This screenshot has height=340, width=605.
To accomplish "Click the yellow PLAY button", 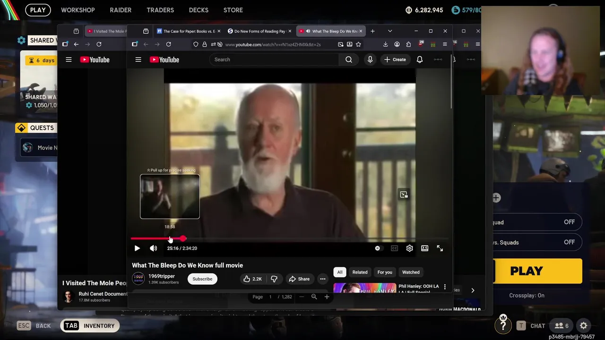I will (537, 271).
